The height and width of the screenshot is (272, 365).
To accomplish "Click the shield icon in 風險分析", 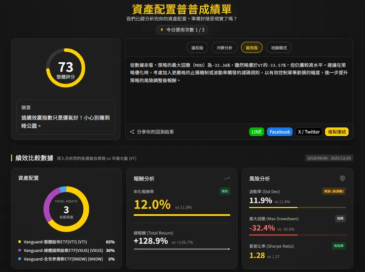I will click(342, 178).
